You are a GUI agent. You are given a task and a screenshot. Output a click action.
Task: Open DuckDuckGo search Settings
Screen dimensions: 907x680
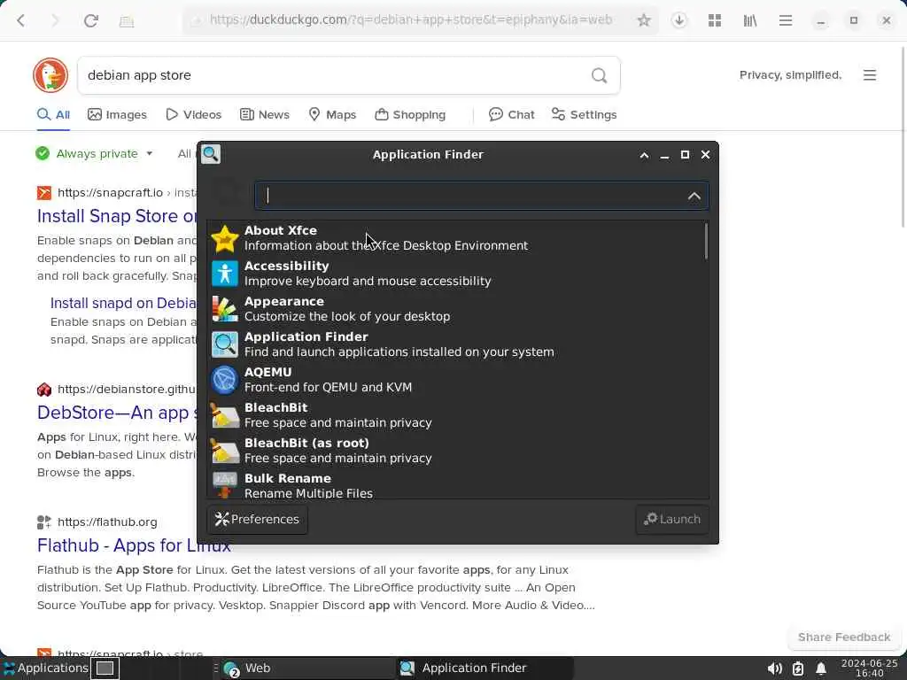[585, 114]
